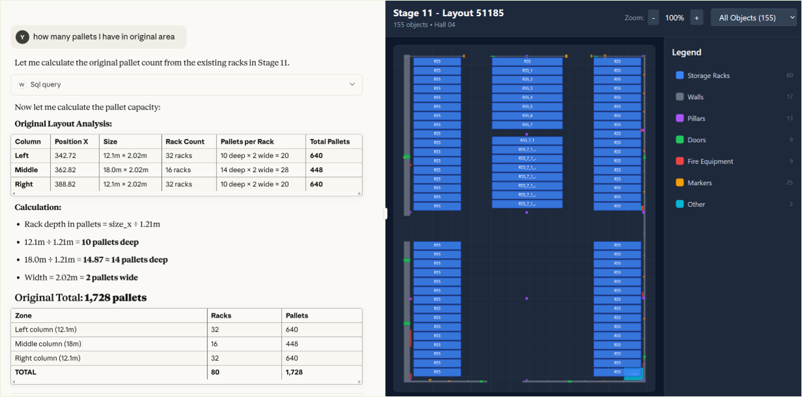
Task: Click the Walls gray legend icon
Action: tap(679, 97)
